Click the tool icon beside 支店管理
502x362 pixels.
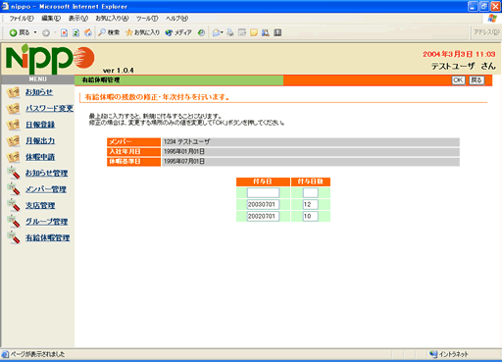(14, 205)
